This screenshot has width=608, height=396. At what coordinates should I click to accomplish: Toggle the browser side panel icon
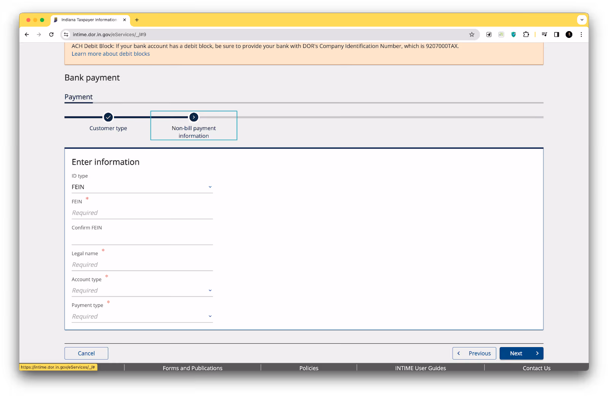pos(556,35)
